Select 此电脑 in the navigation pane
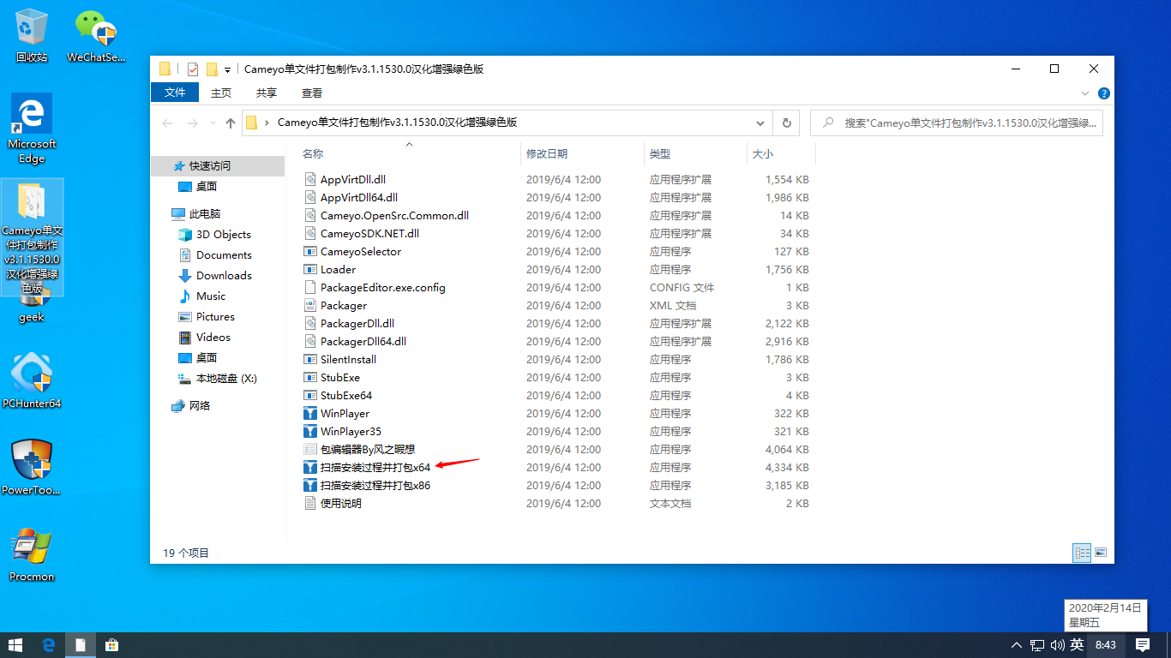 [205, 214]
